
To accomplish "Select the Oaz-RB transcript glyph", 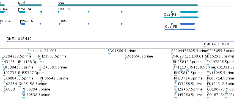I will coord(181,17).
